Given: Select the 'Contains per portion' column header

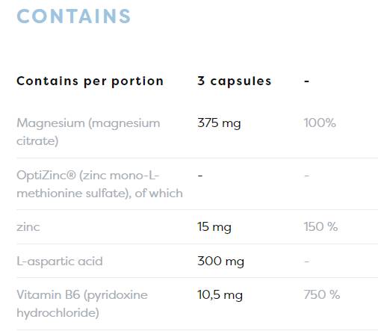Looking at the screenshot, I should click(90, 81).
